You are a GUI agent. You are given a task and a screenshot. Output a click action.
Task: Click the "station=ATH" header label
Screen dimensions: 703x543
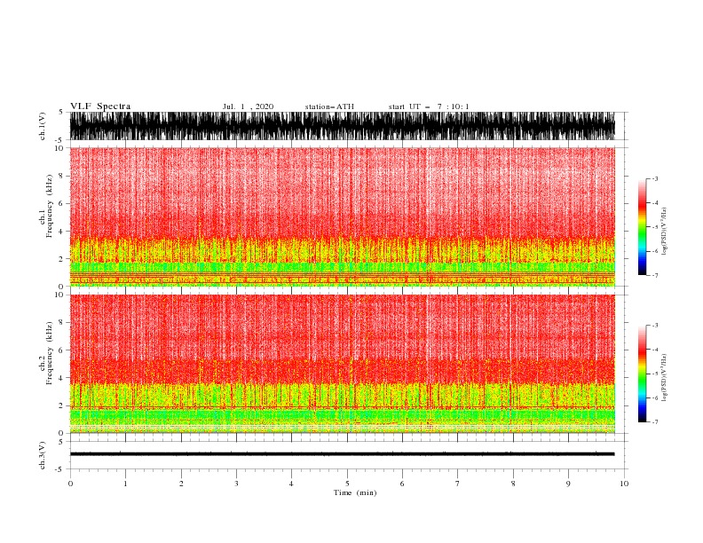click(x=329, y=106)
